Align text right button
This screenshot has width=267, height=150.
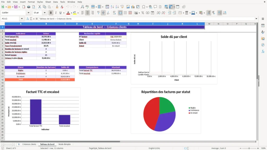click(x=93, y=13)
